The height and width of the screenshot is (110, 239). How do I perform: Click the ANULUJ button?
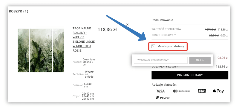200,60
